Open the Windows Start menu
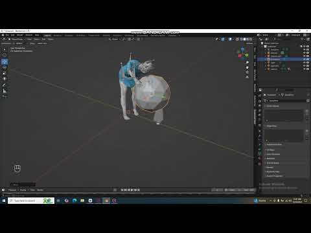This screenshot has width=311, height=233. (x=4, y=201)
